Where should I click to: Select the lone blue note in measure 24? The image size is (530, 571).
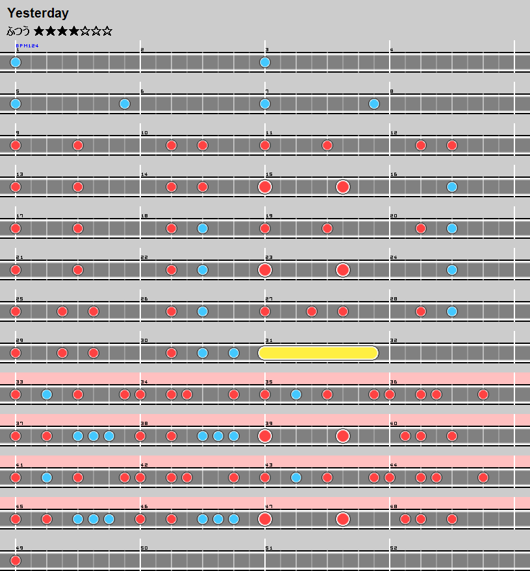pos(452,270)
